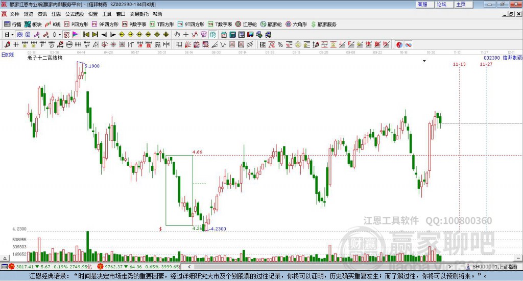
Task: Open the candlestick style dropdown arrow
Action: click(60, 35)
